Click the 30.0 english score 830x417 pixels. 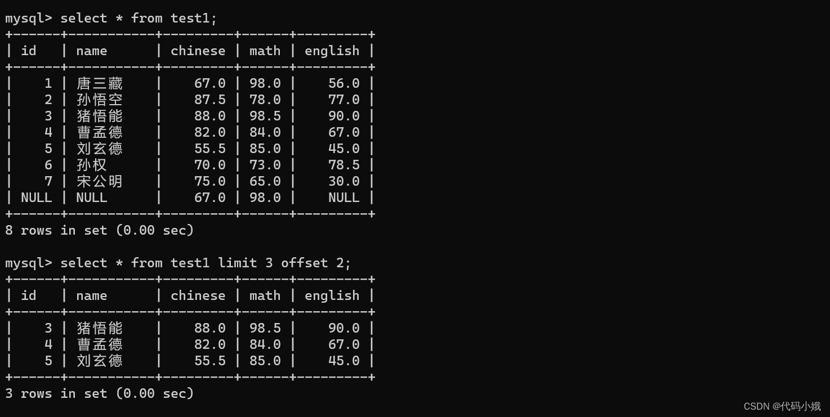343,181
